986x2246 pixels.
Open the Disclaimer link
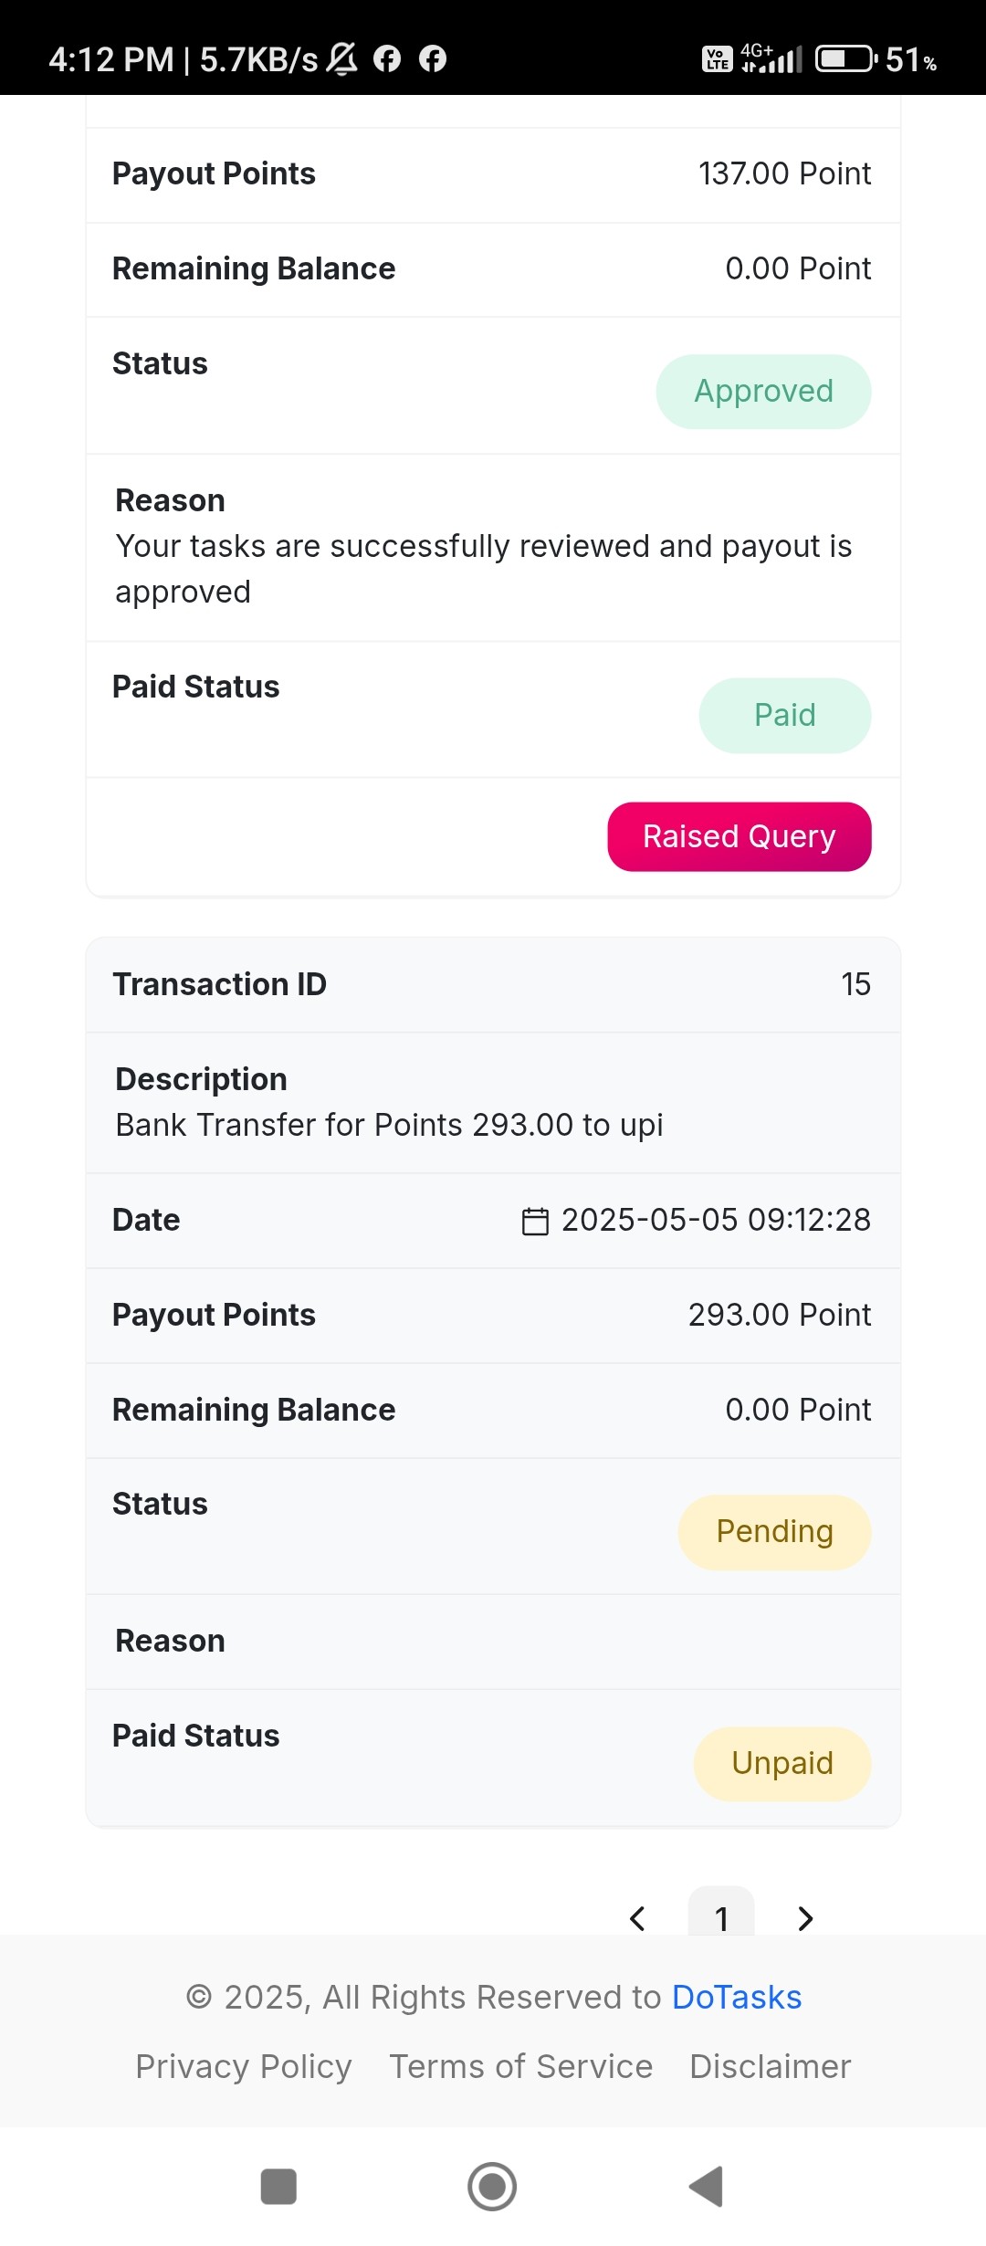[x=771, y=2066]
